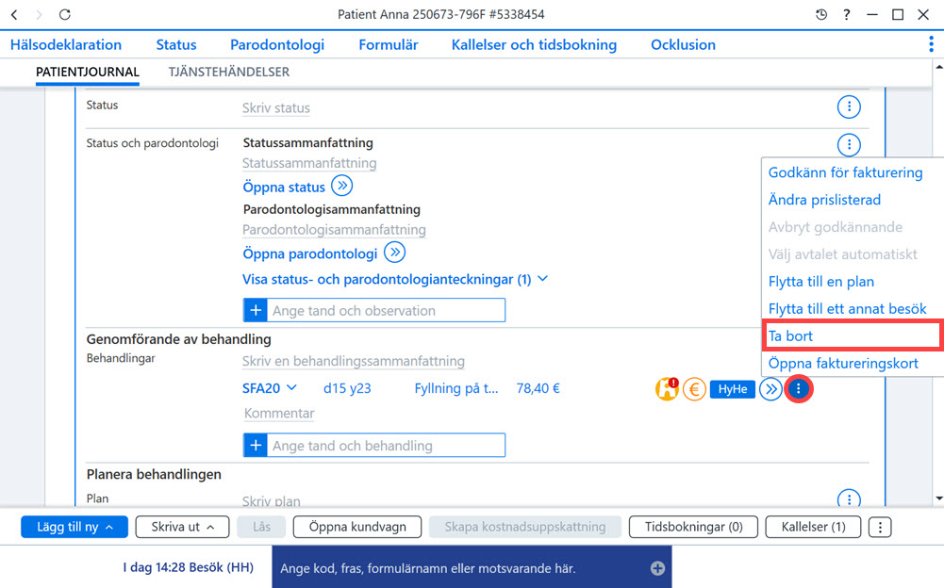Click the orange warning icon beside SFA20 row

point(667,389)
